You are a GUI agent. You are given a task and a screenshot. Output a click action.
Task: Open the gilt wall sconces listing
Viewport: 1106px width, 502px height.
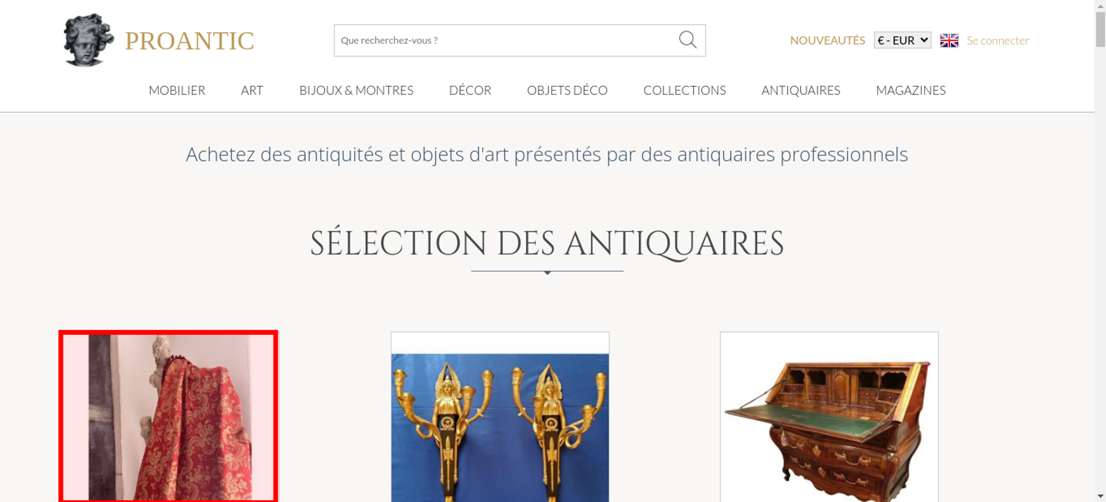(500, 417)
